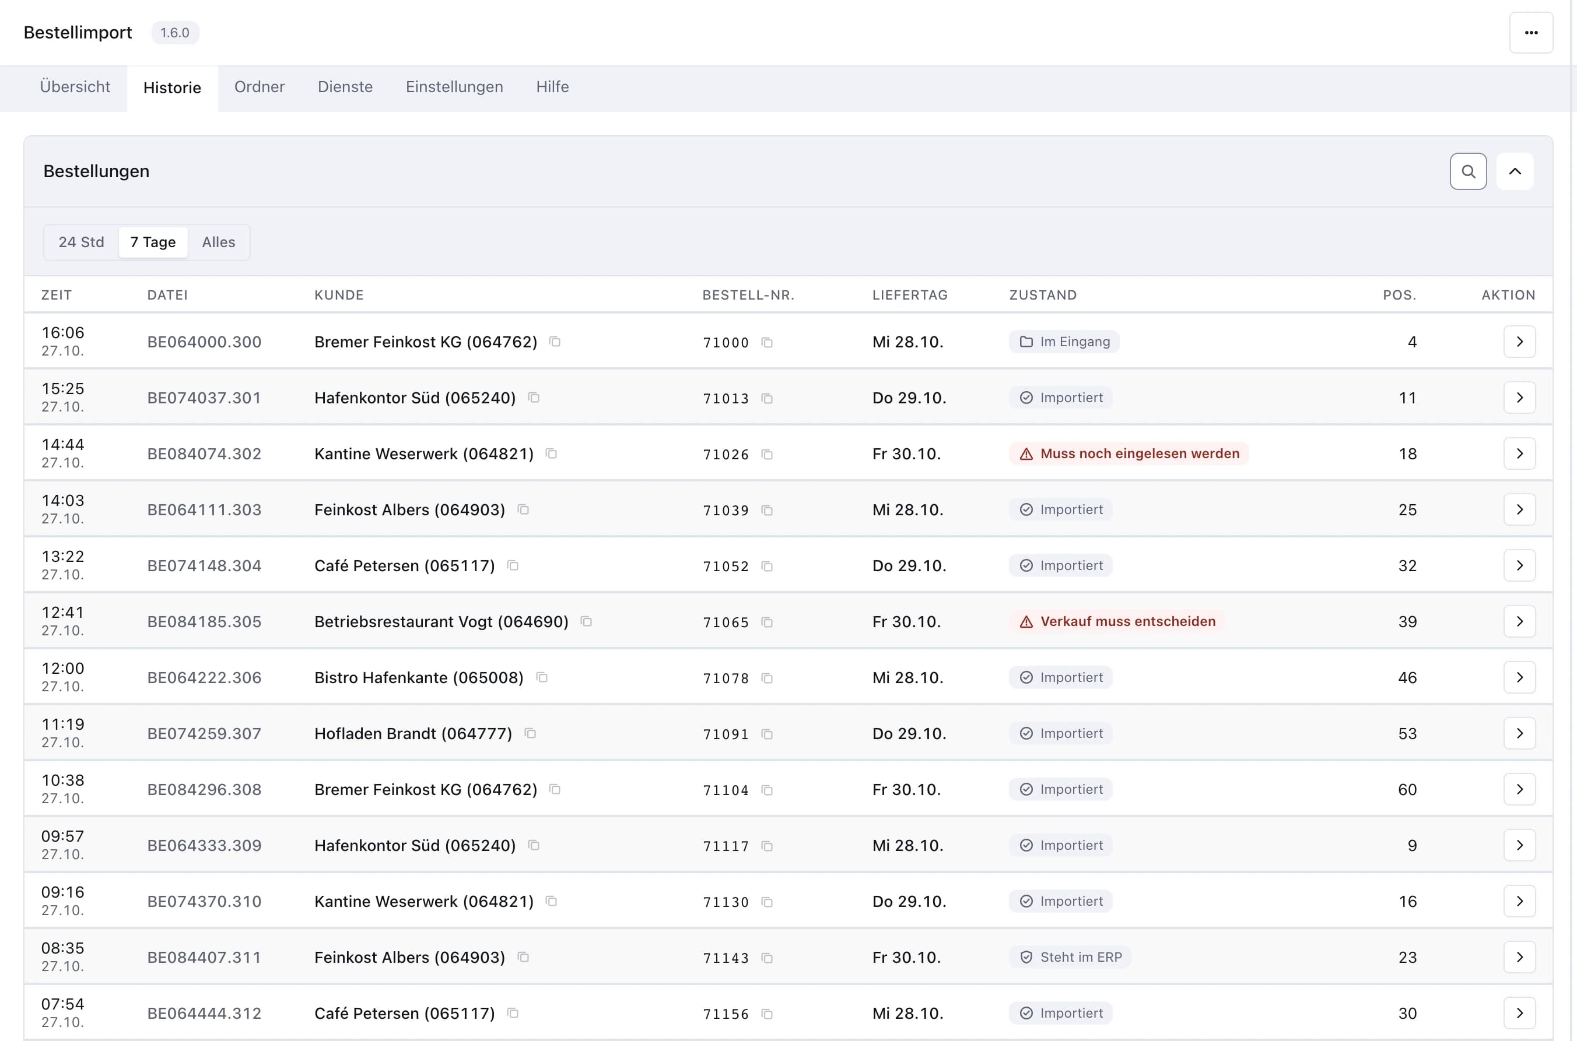
Task: Copy customer Hofladen Brandt name
Action: click(x=530, y=733)
